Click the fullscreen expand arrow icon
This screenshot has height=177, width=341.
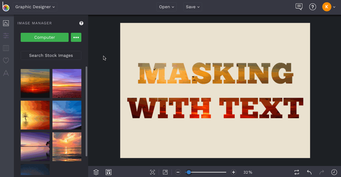click(165, 172)
